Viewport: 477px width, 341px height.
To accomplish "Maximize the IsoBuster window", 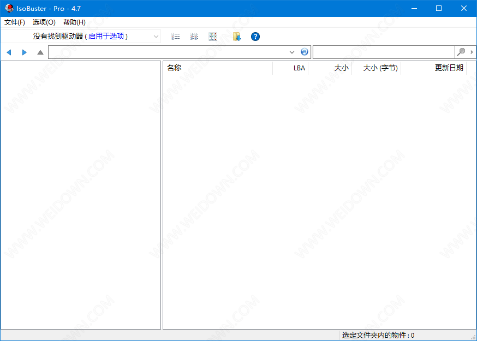I will pos(439,8).
